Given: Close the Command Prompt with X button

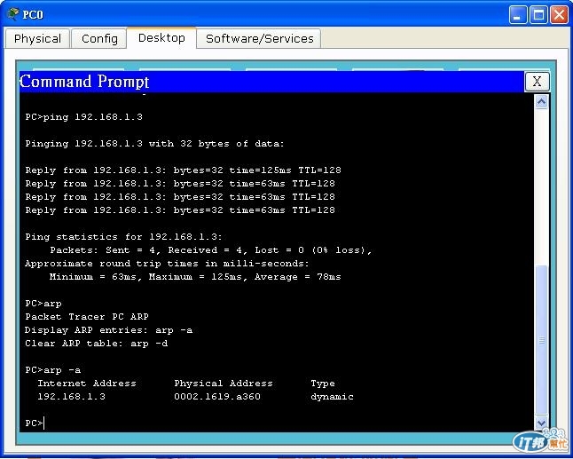Looking at the screenshot, I should click(x=537, y=81).
